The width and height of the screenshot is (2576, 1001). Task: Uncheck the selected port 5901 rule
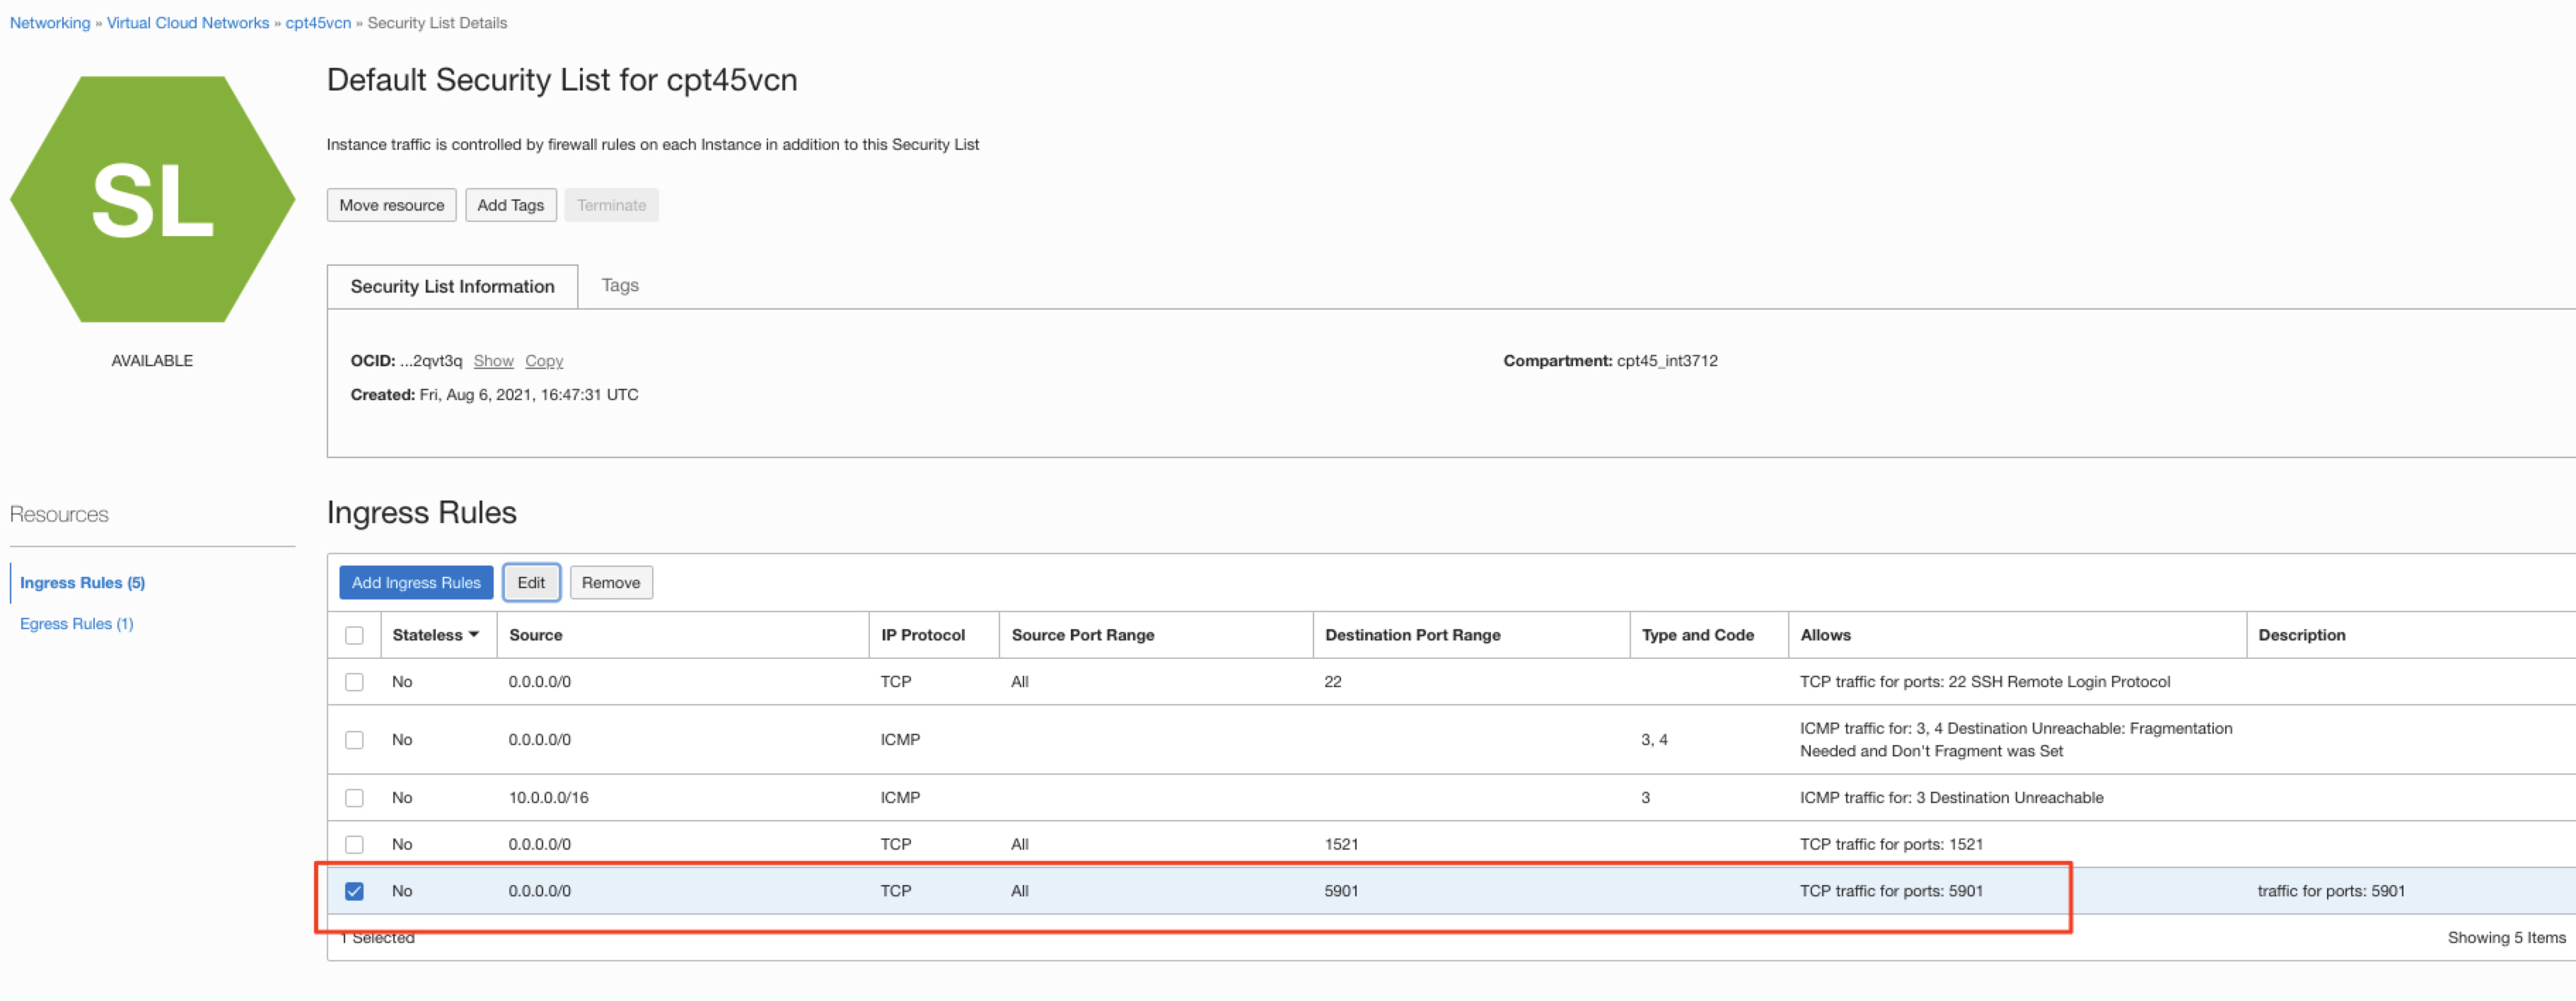tap(355, 890)
